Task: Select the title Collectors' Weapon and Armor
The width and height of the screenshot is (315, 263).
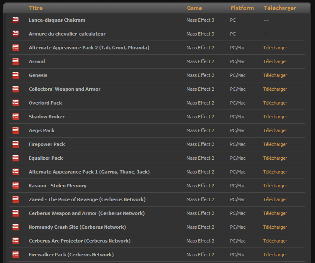Action: pos(64,89)
